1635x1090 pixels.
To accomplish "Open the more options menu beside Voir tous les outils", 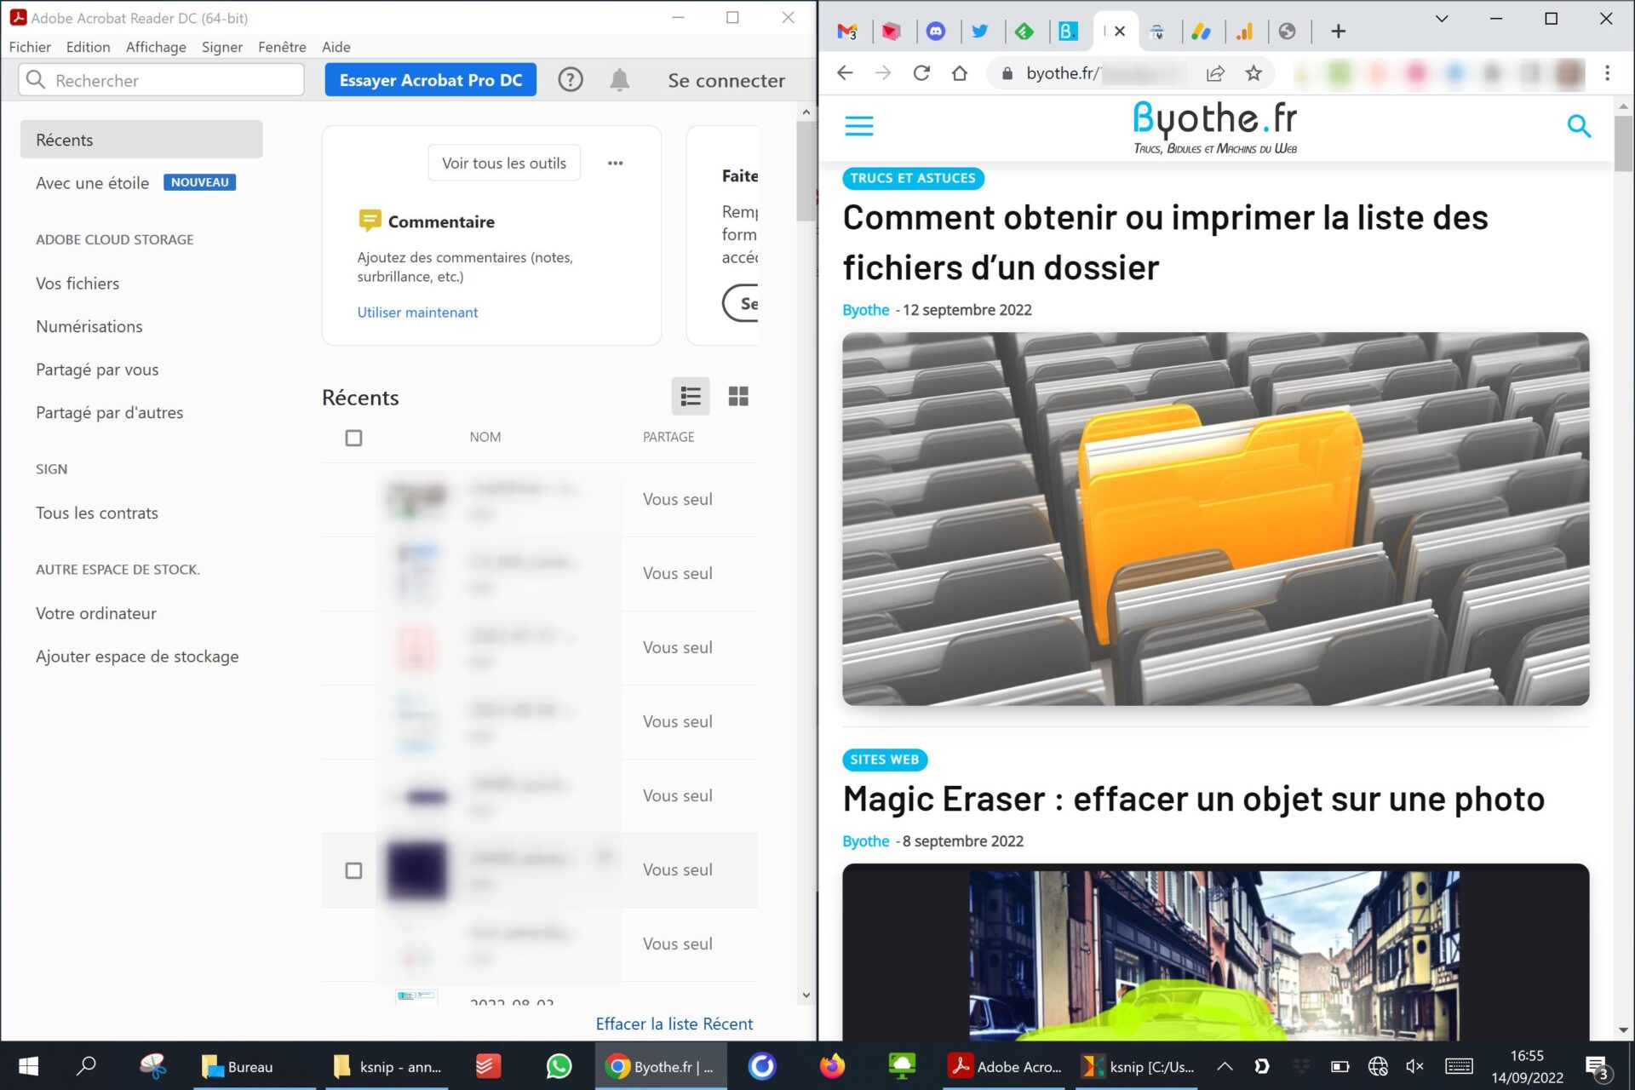I will coord(615,163).
